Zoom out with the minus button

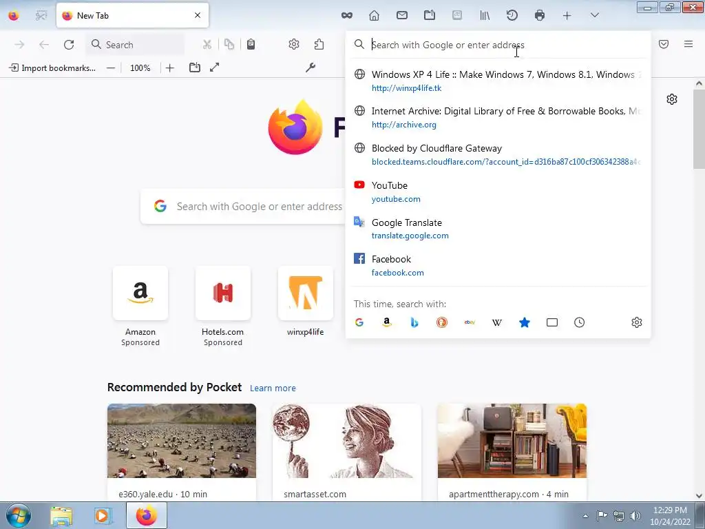point(111,68)
